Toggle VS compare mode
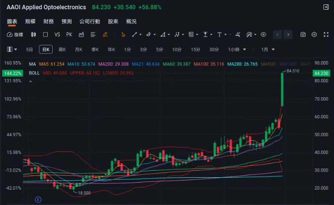 [57, 34]
